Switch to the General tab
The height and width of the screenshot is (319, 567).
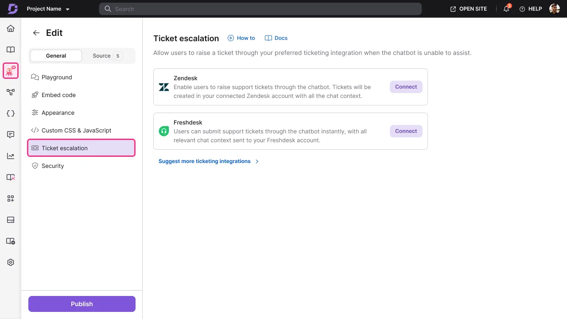click(x=56, y=56)
